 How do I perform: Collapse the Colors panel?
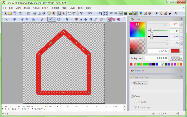tap(181, 19)
